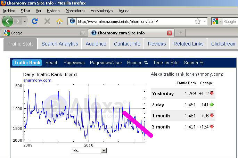238x158 pixels.
Task: Go back with the green Back arrow
Action: [x=7, y=21]
